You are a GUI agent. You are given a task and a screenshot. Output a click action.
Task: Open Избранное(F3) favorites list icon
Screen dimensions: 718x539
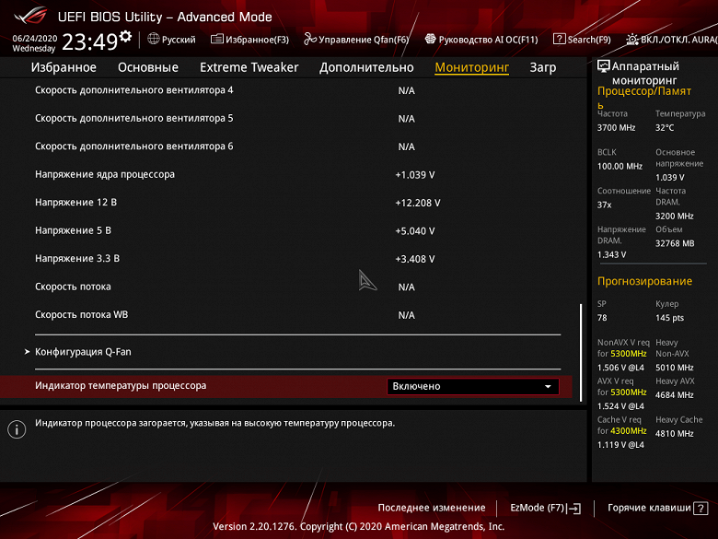click(217, 39)
